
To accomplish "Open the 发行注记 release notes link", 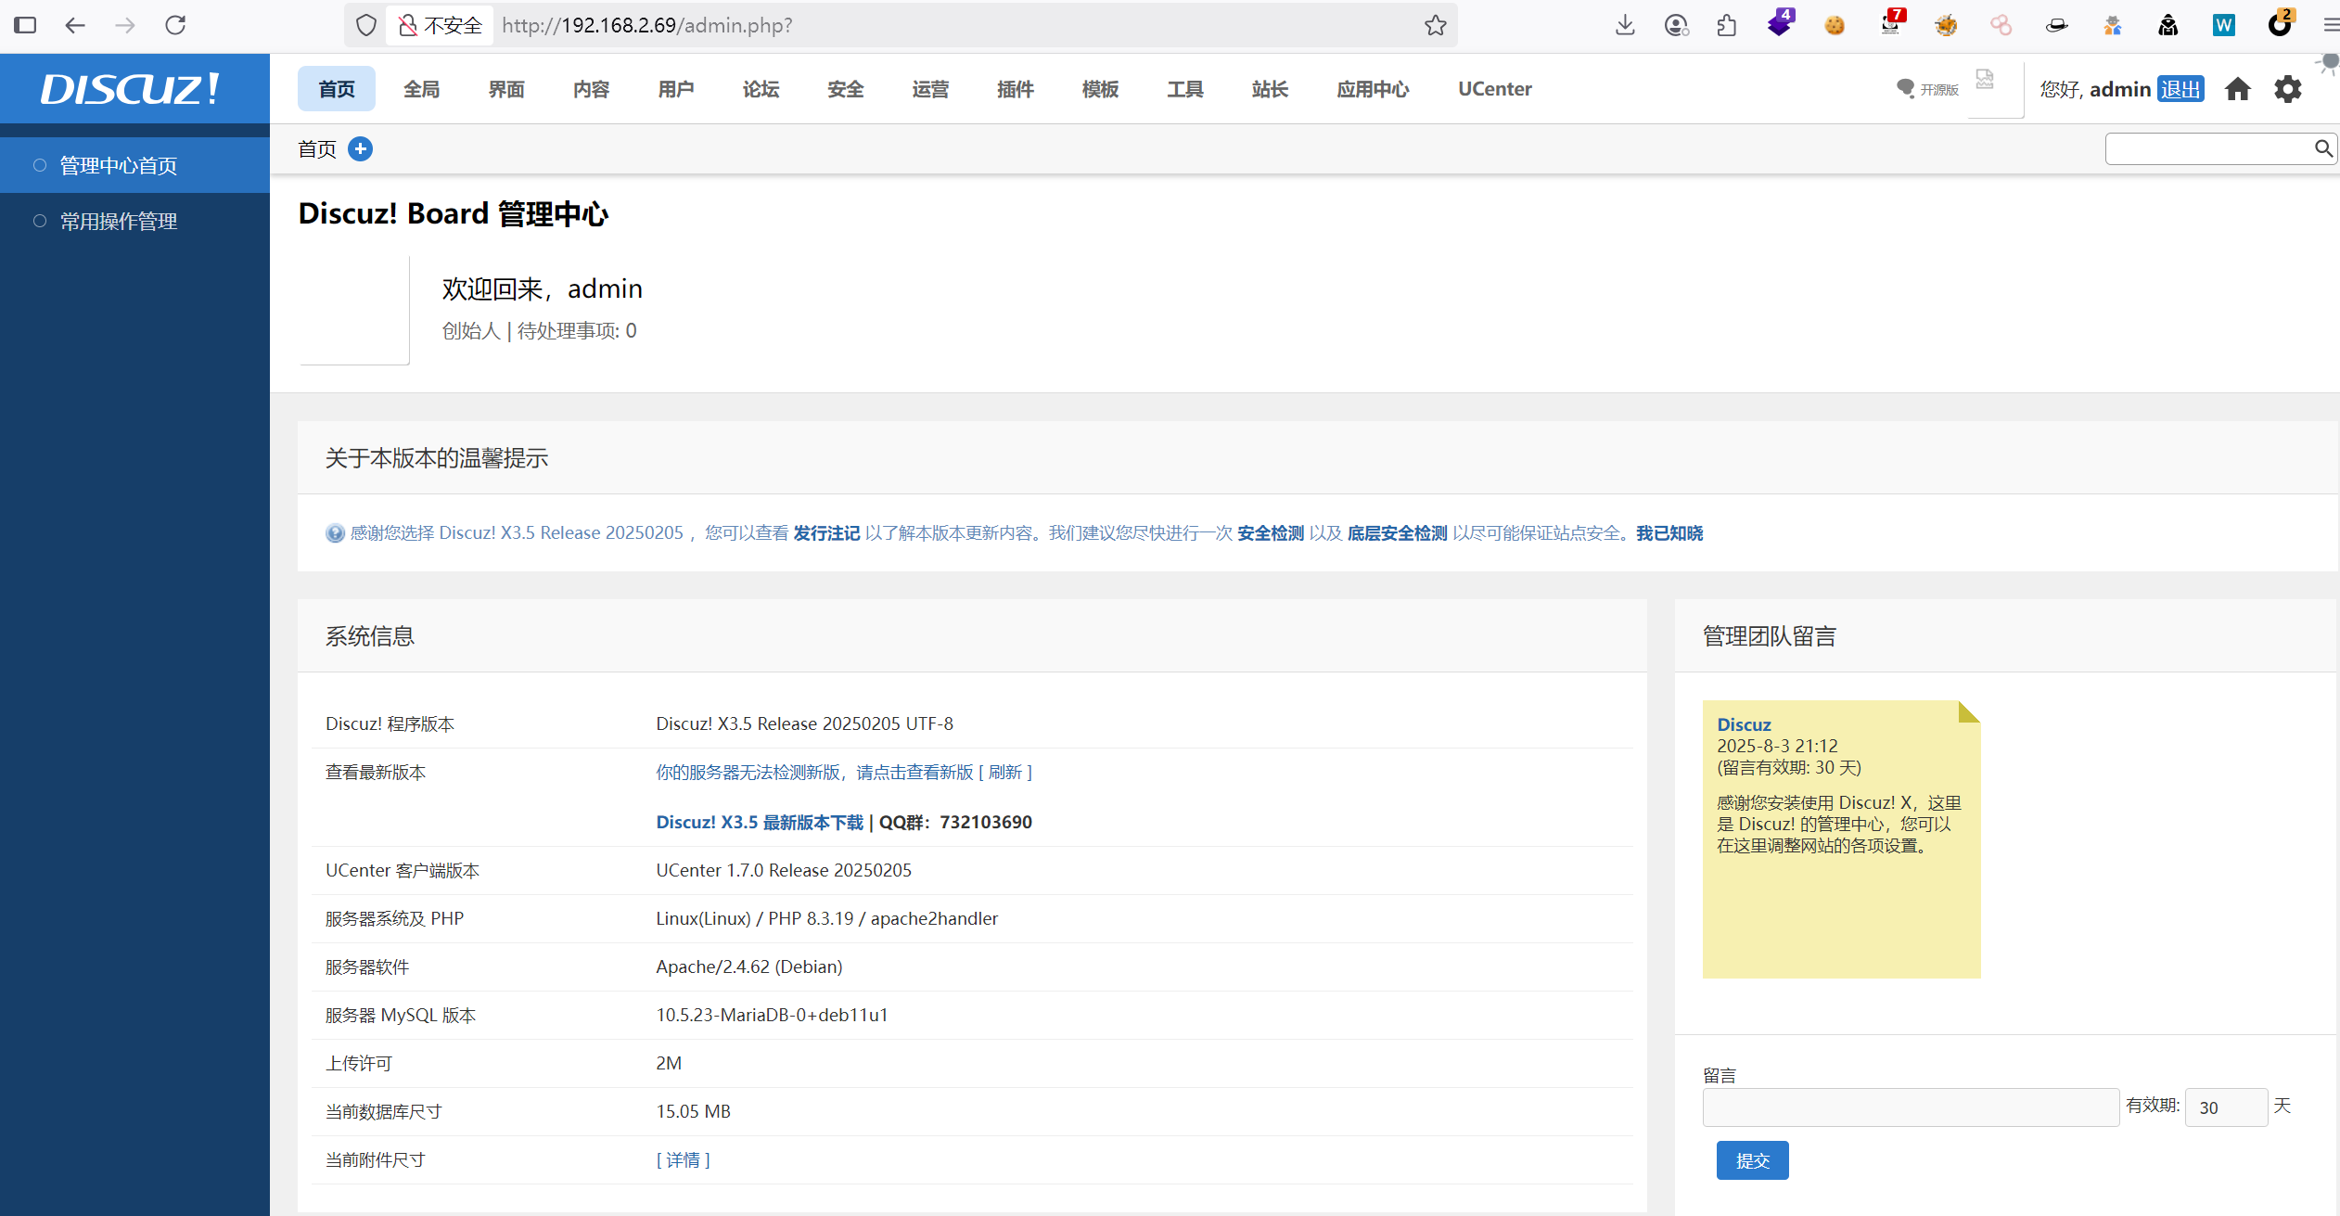I will (x=826, y=533).
